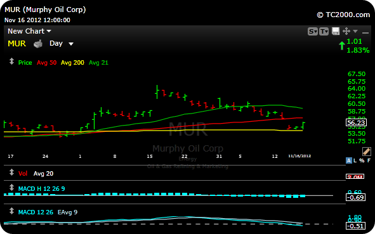This screenshot has width=375, height=234.
Task: Click the 60.50 price axis label
Action: (x=357, y=104)
